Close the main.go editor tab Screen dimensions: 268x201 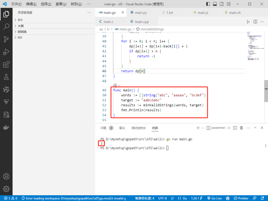click(123, 12)
